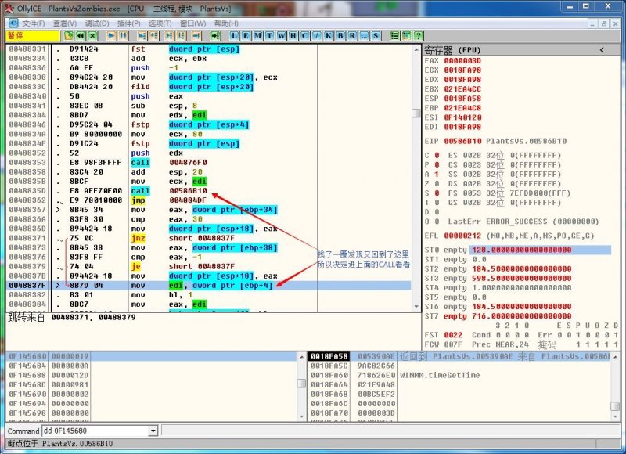The image size is (626, 454).
Task: Click the left arrow in registers header
Action: [x=602, y=50]
